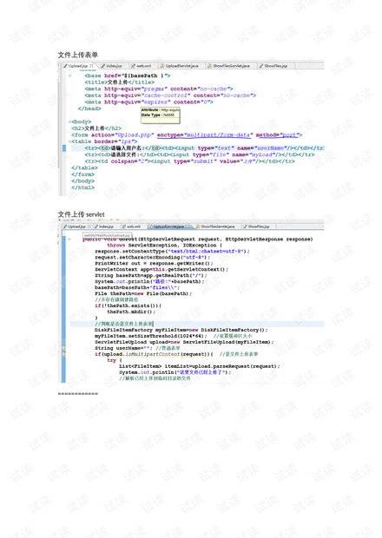
Task: Click the http-equiv attribute tooltip popup
Action: [x=161, y=115]
